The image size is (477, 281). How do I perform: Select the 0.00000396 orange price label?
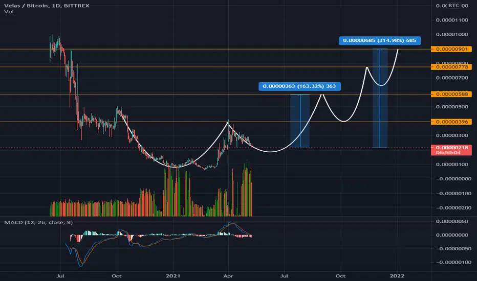pos(451,122)
